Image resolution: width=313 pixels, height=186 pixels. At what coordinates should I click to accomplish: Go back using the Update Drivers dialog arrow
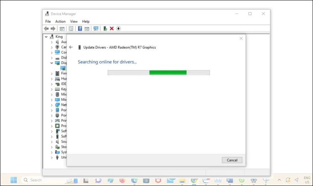tap(71, 47)
